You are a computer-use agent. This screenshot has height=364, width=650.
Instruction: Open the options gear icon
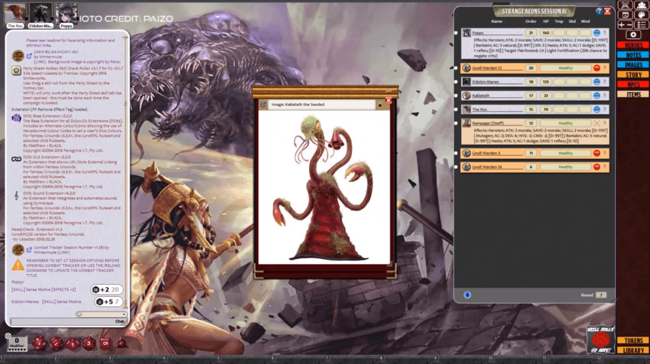(x=633, y=35)
